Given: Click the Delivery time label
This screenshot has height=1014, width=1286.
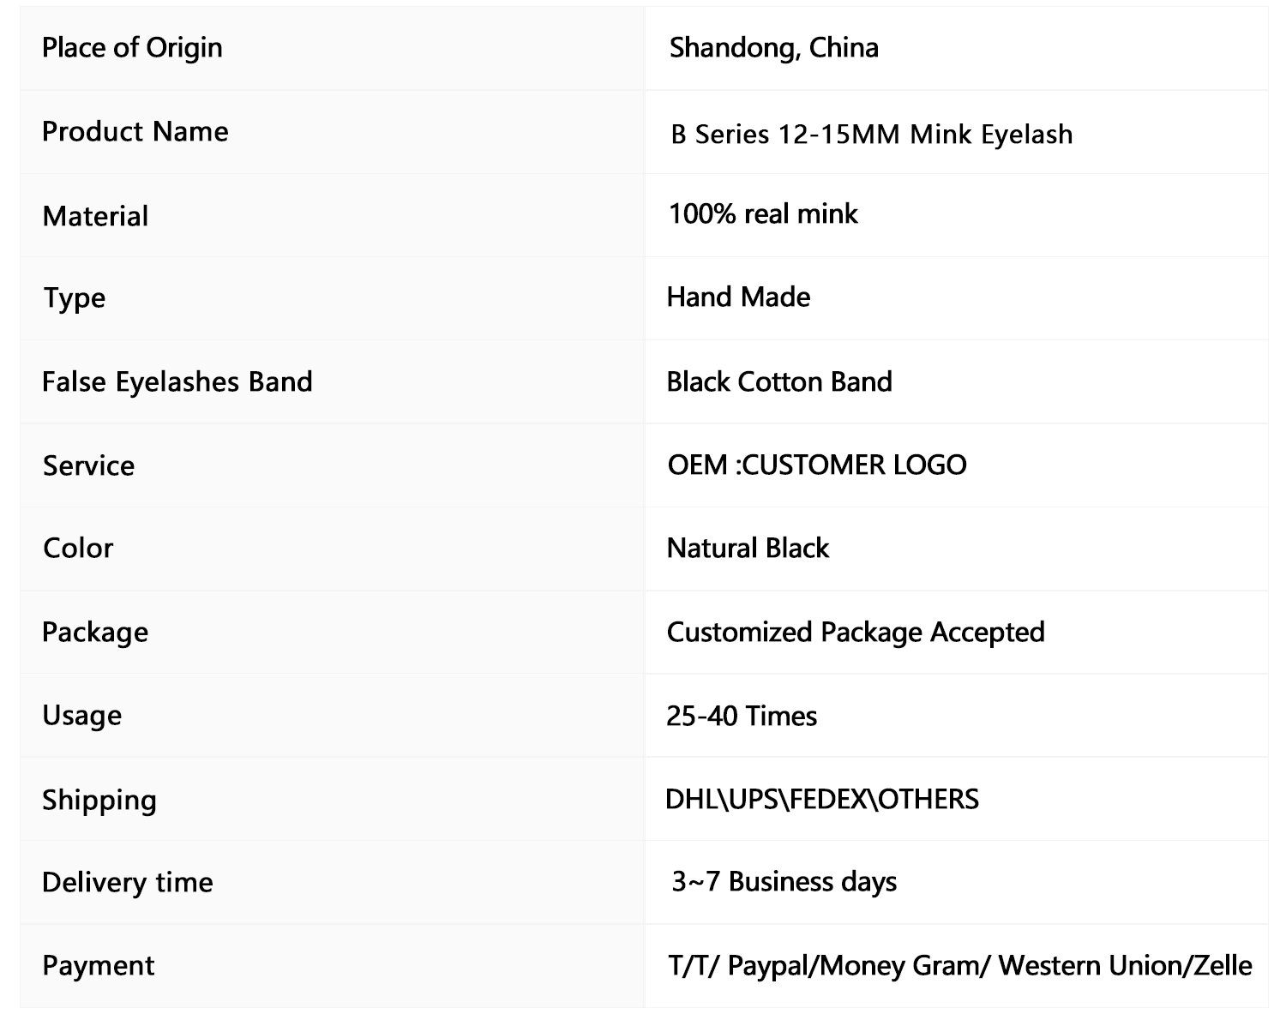Looking at the screenshot, I should 128,882.
